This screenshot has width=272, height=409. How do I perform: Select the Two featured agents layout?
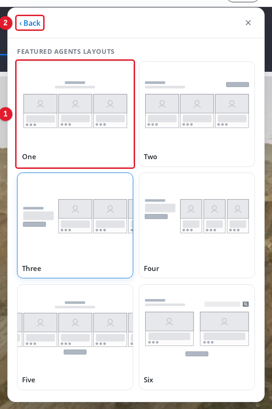coord(197,114)
